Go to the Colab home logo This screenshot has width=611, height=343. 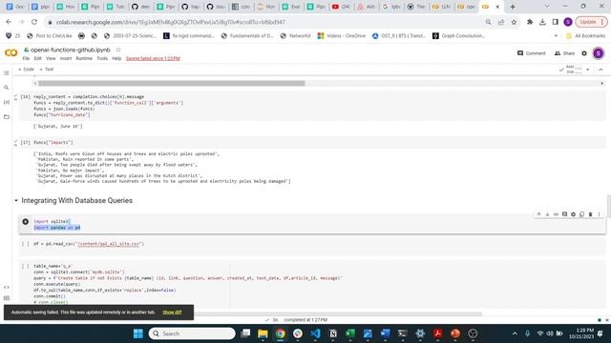click(11, 53)
